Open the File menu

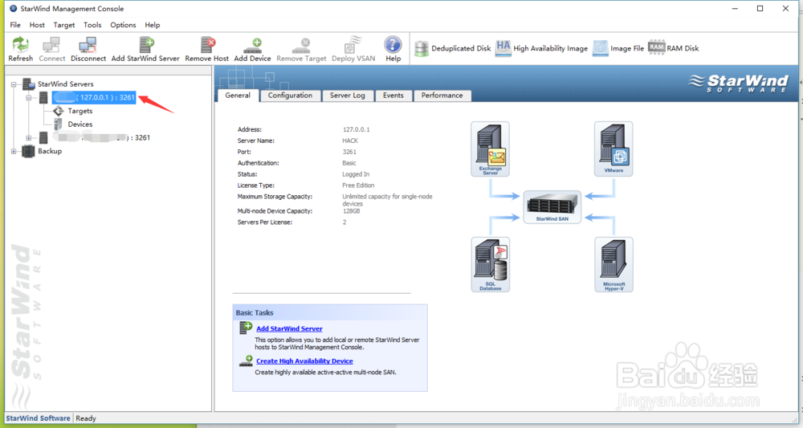pyautogui.click(x=15, y=25)
